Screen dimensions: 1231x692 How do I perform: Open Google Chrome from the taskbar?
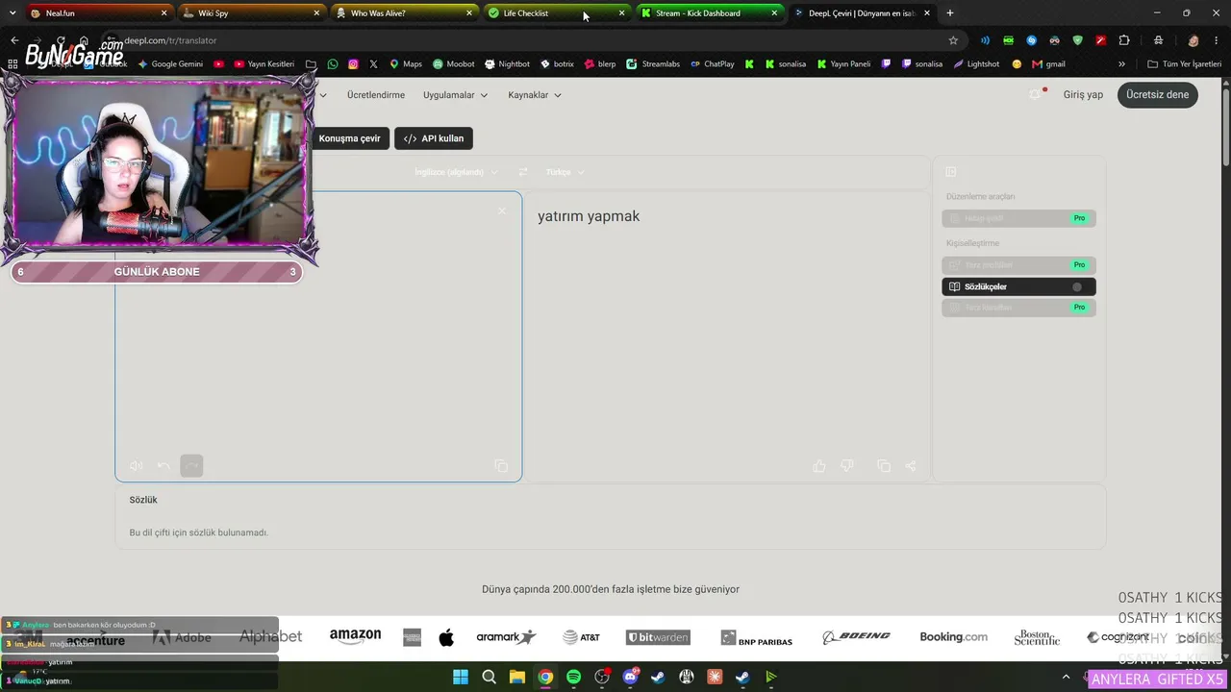tap(545, 677)
